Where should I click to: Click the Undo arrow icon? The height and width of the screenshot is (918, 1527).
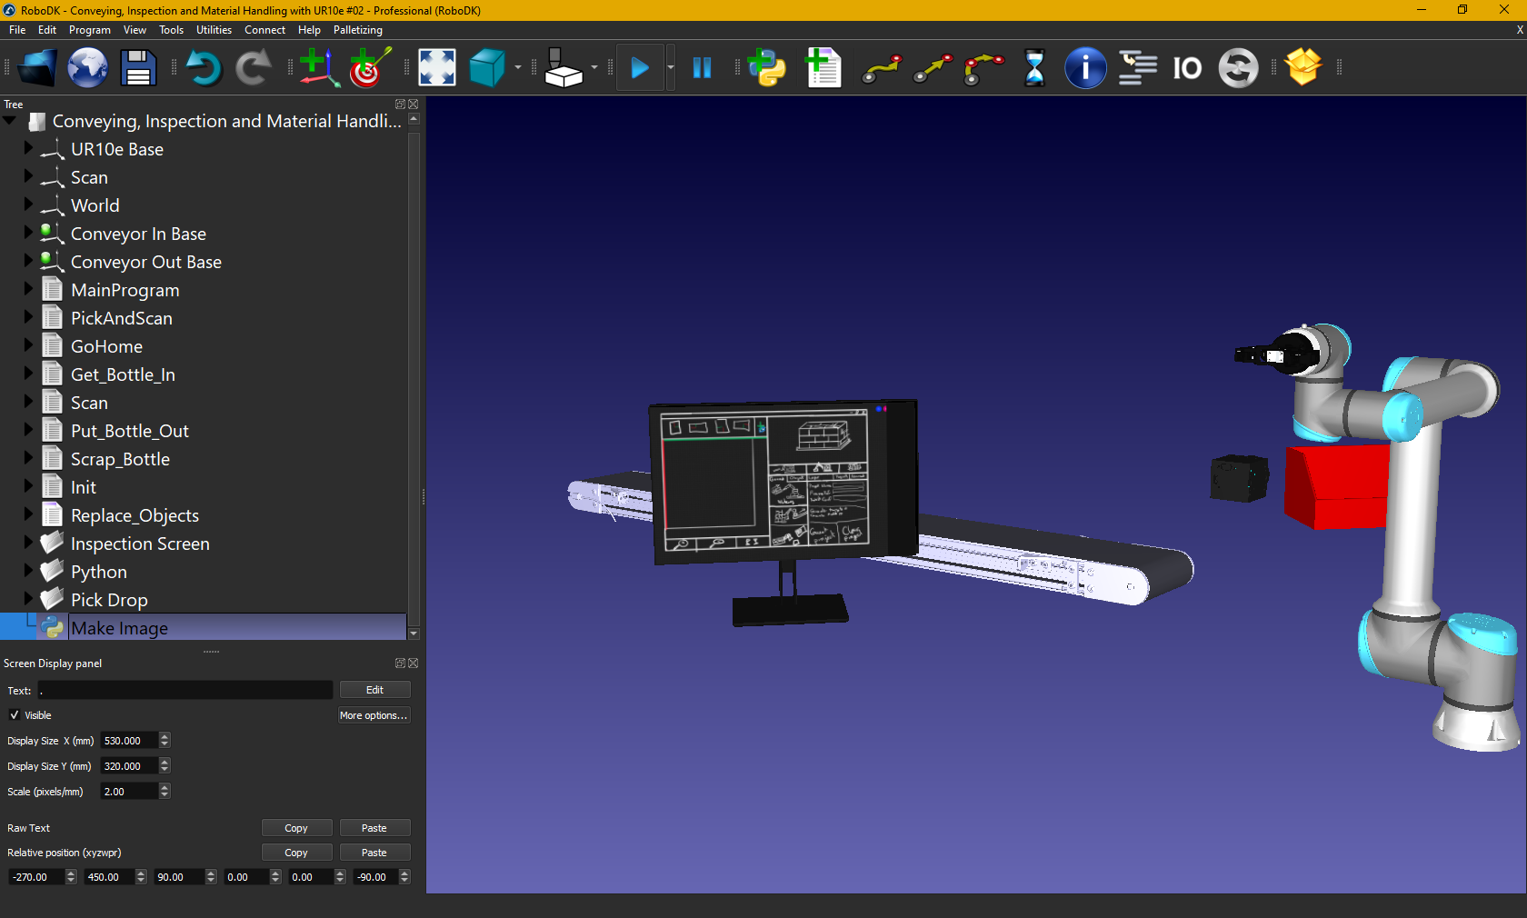click(x=204, y=68)
